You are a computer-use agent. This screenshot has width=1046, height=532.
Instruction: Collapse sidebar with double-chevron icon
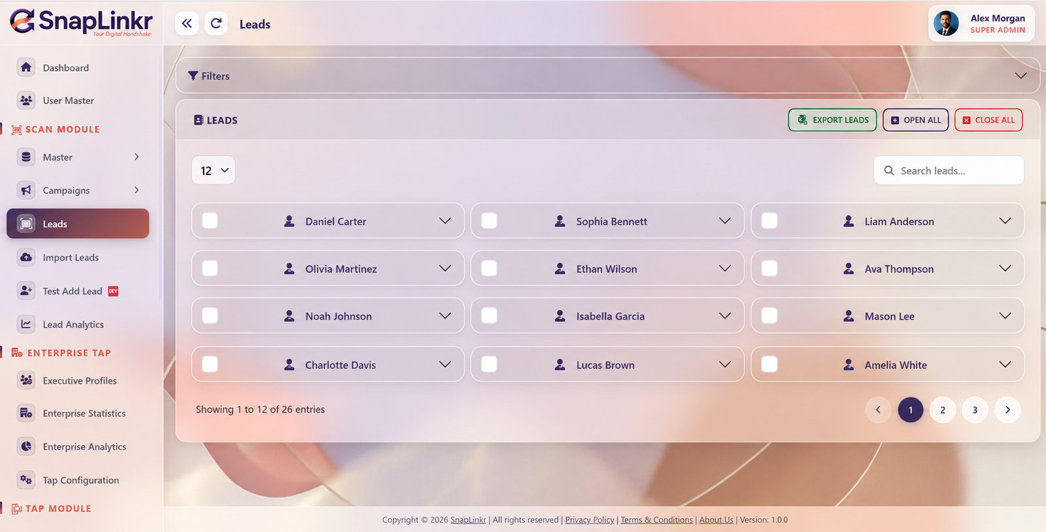[187, 24]
